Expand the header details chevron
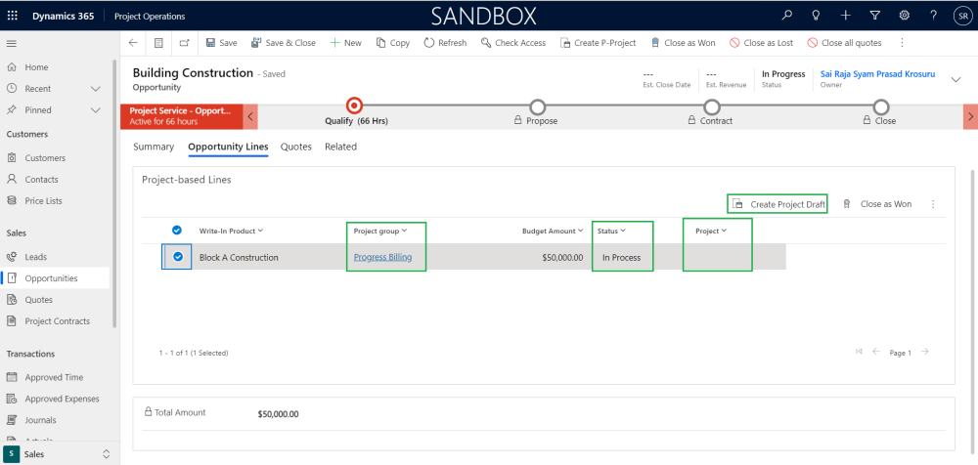This screenshot has width=978, height=465. click(x=956, y=79)
